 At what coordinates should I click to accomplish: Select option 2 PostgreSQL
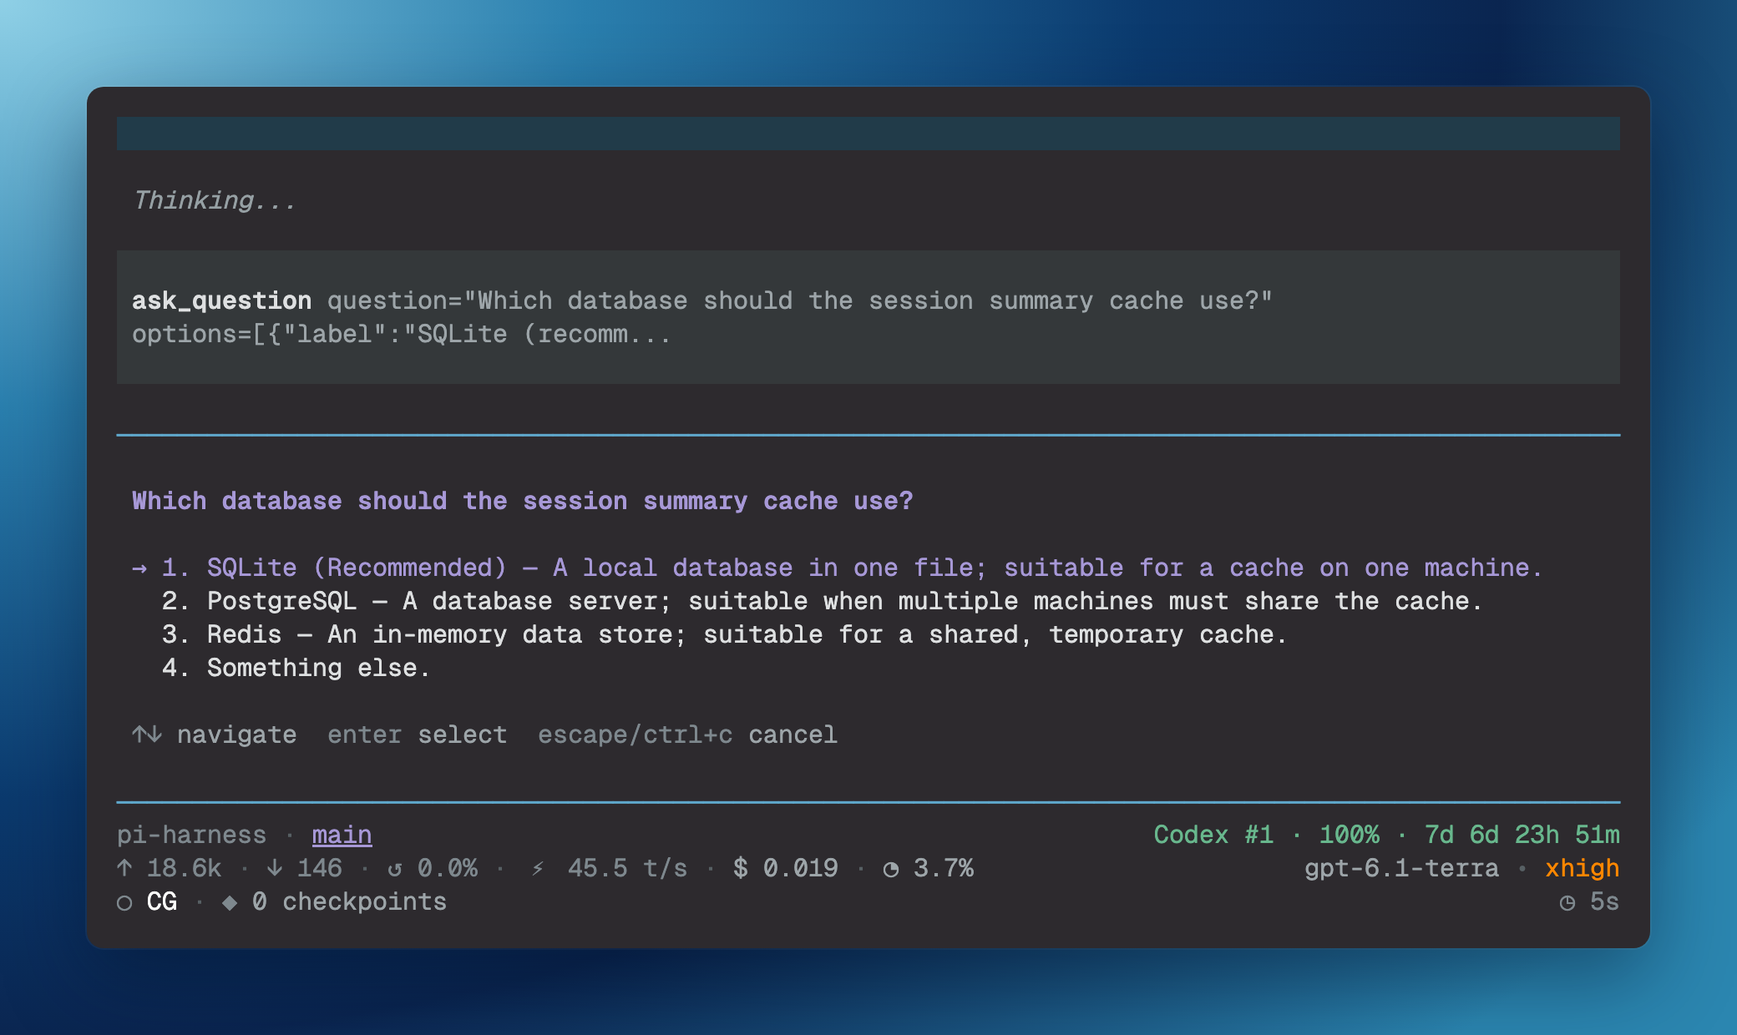click(x=822, y=601)
